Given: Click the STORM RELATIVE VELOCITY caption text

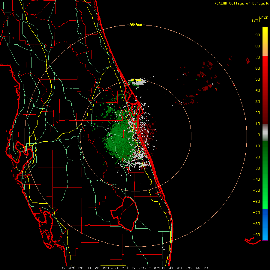Looking at the screenshot, I should 93,268.
